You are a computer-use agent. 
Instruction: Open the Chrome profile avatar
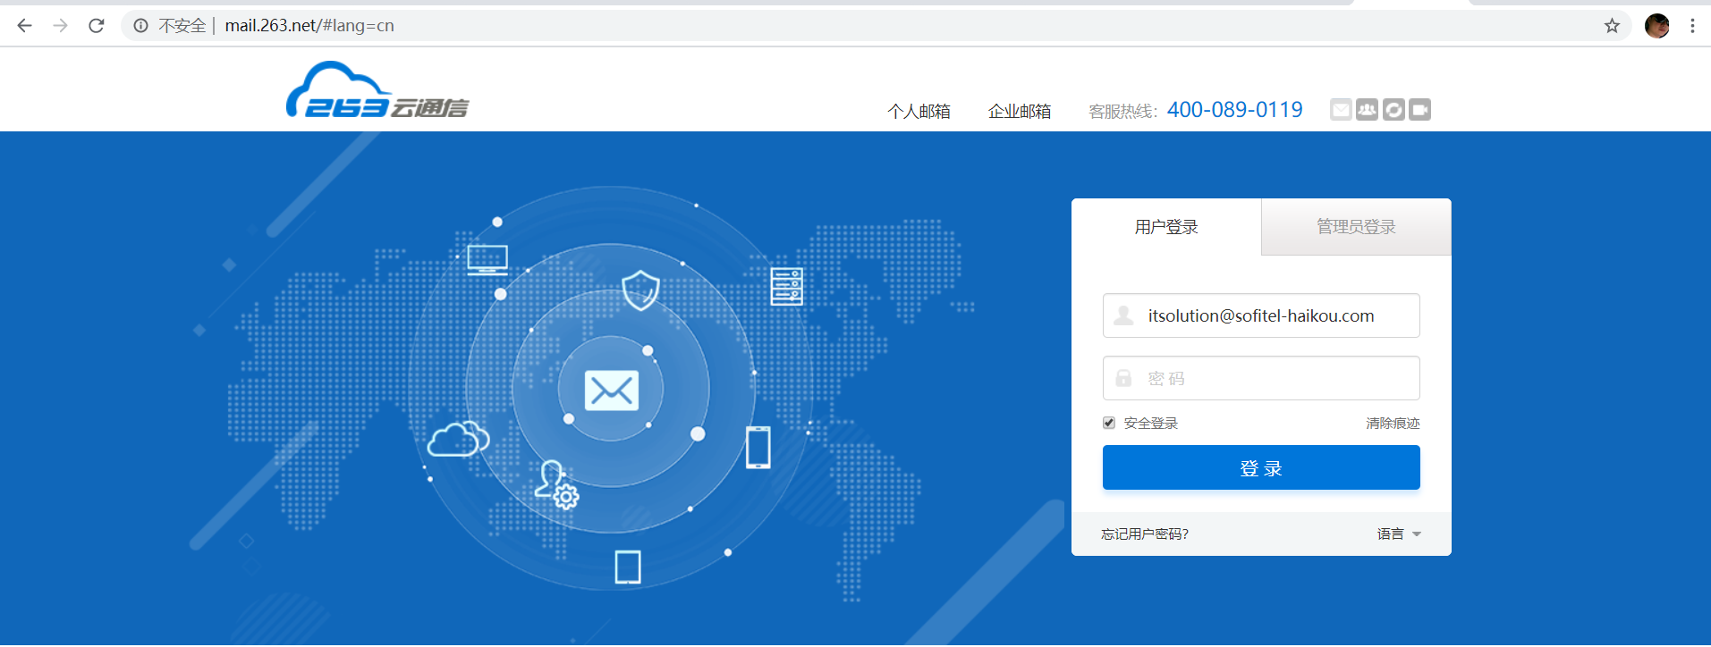click(x=1657, y=26)
